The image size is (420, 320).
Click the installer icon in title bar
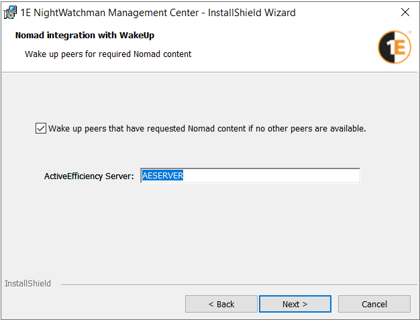click(10, 13)
